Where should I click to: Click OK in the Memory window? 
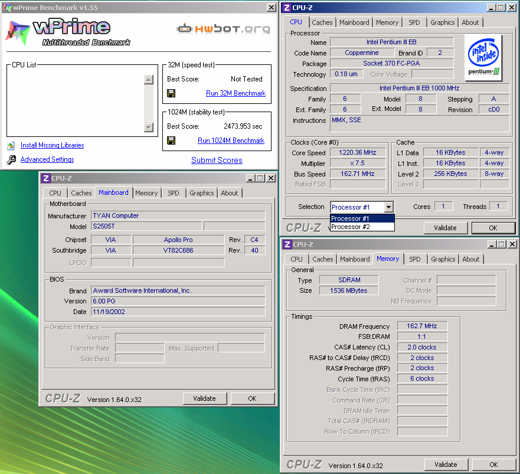(x=493, y=465)
